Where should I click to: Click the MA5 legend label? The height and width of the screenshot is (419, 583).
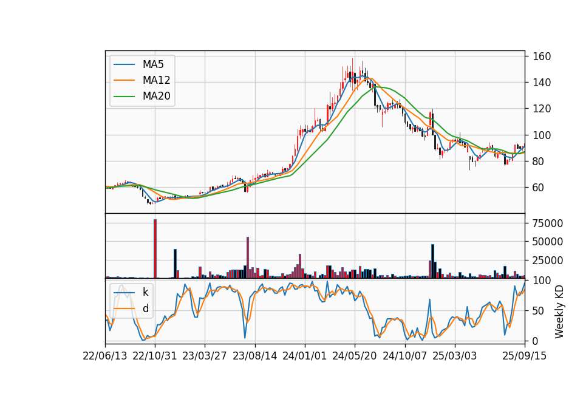click(153, 64)
